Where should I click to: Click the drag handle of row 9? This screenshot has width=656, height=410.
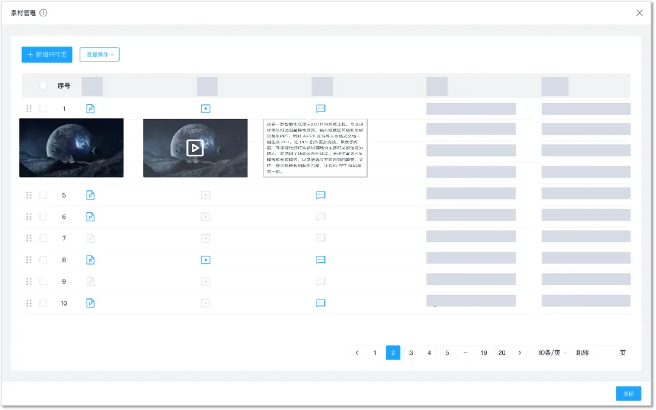pos(29,281)
